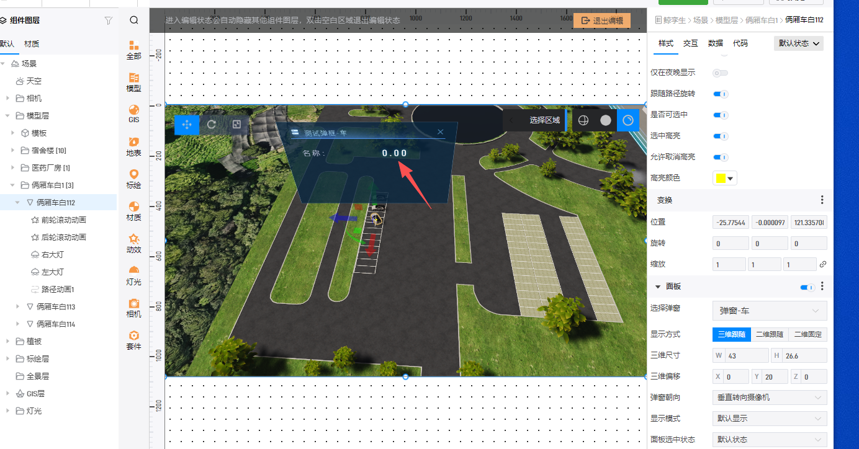Toggle 仅在夜晚显示 switch
This screenshot has width=859, height=449.
coord(720,73)
